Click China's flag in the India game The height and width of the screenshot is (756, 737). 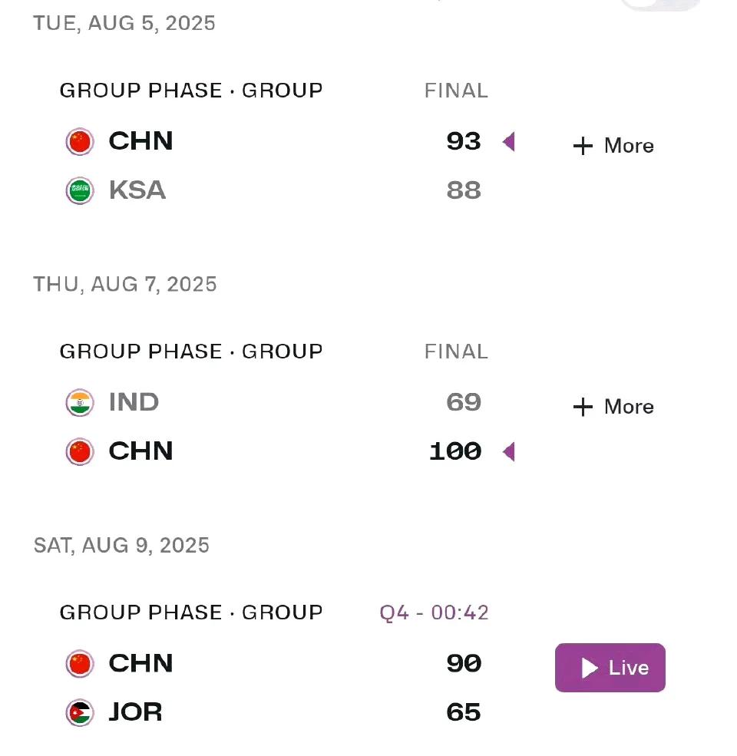pyautogui.click(x=80, y=452)
